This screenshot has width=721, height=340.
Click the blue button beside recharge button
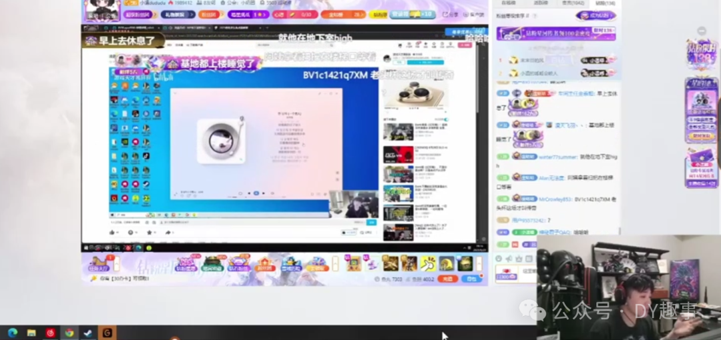(x=472, y=279)
